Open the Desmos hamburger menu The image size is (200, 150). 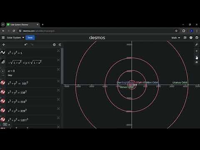3,37
